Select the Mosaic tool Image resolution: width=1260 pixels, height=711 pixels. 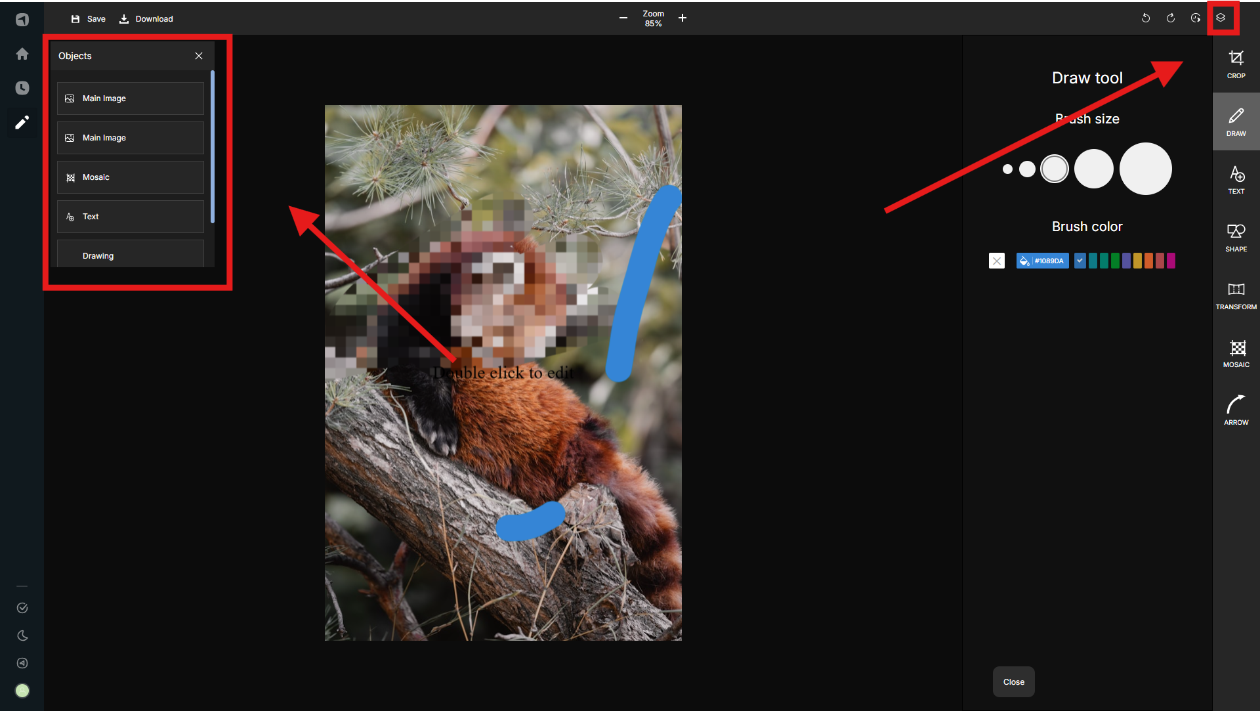(x=1236, y=353)
